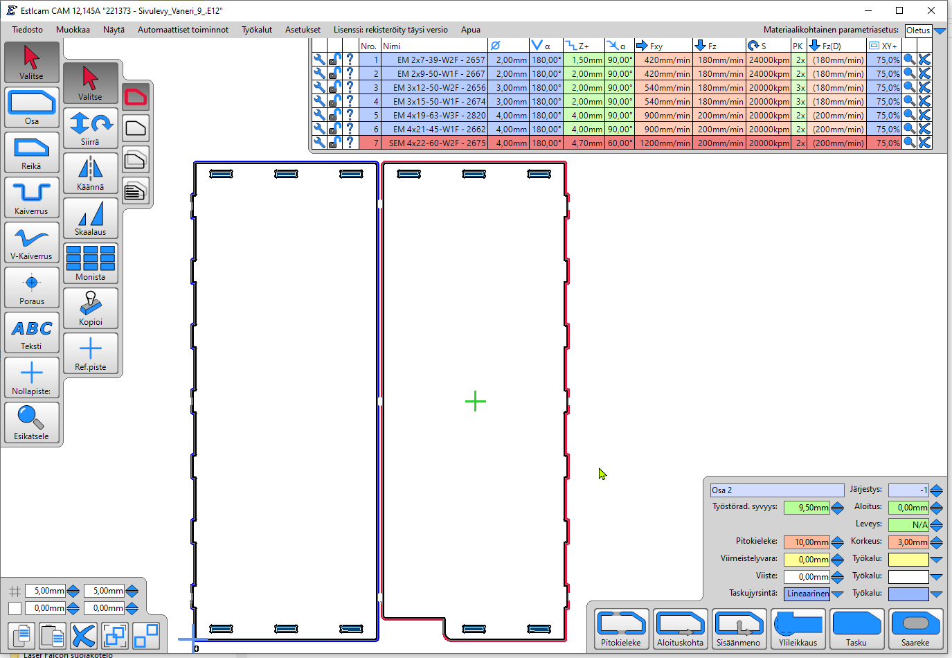Click the yellow Työkalu color swatch
Screen dimensions: 952x658
[x=908, y=560]
